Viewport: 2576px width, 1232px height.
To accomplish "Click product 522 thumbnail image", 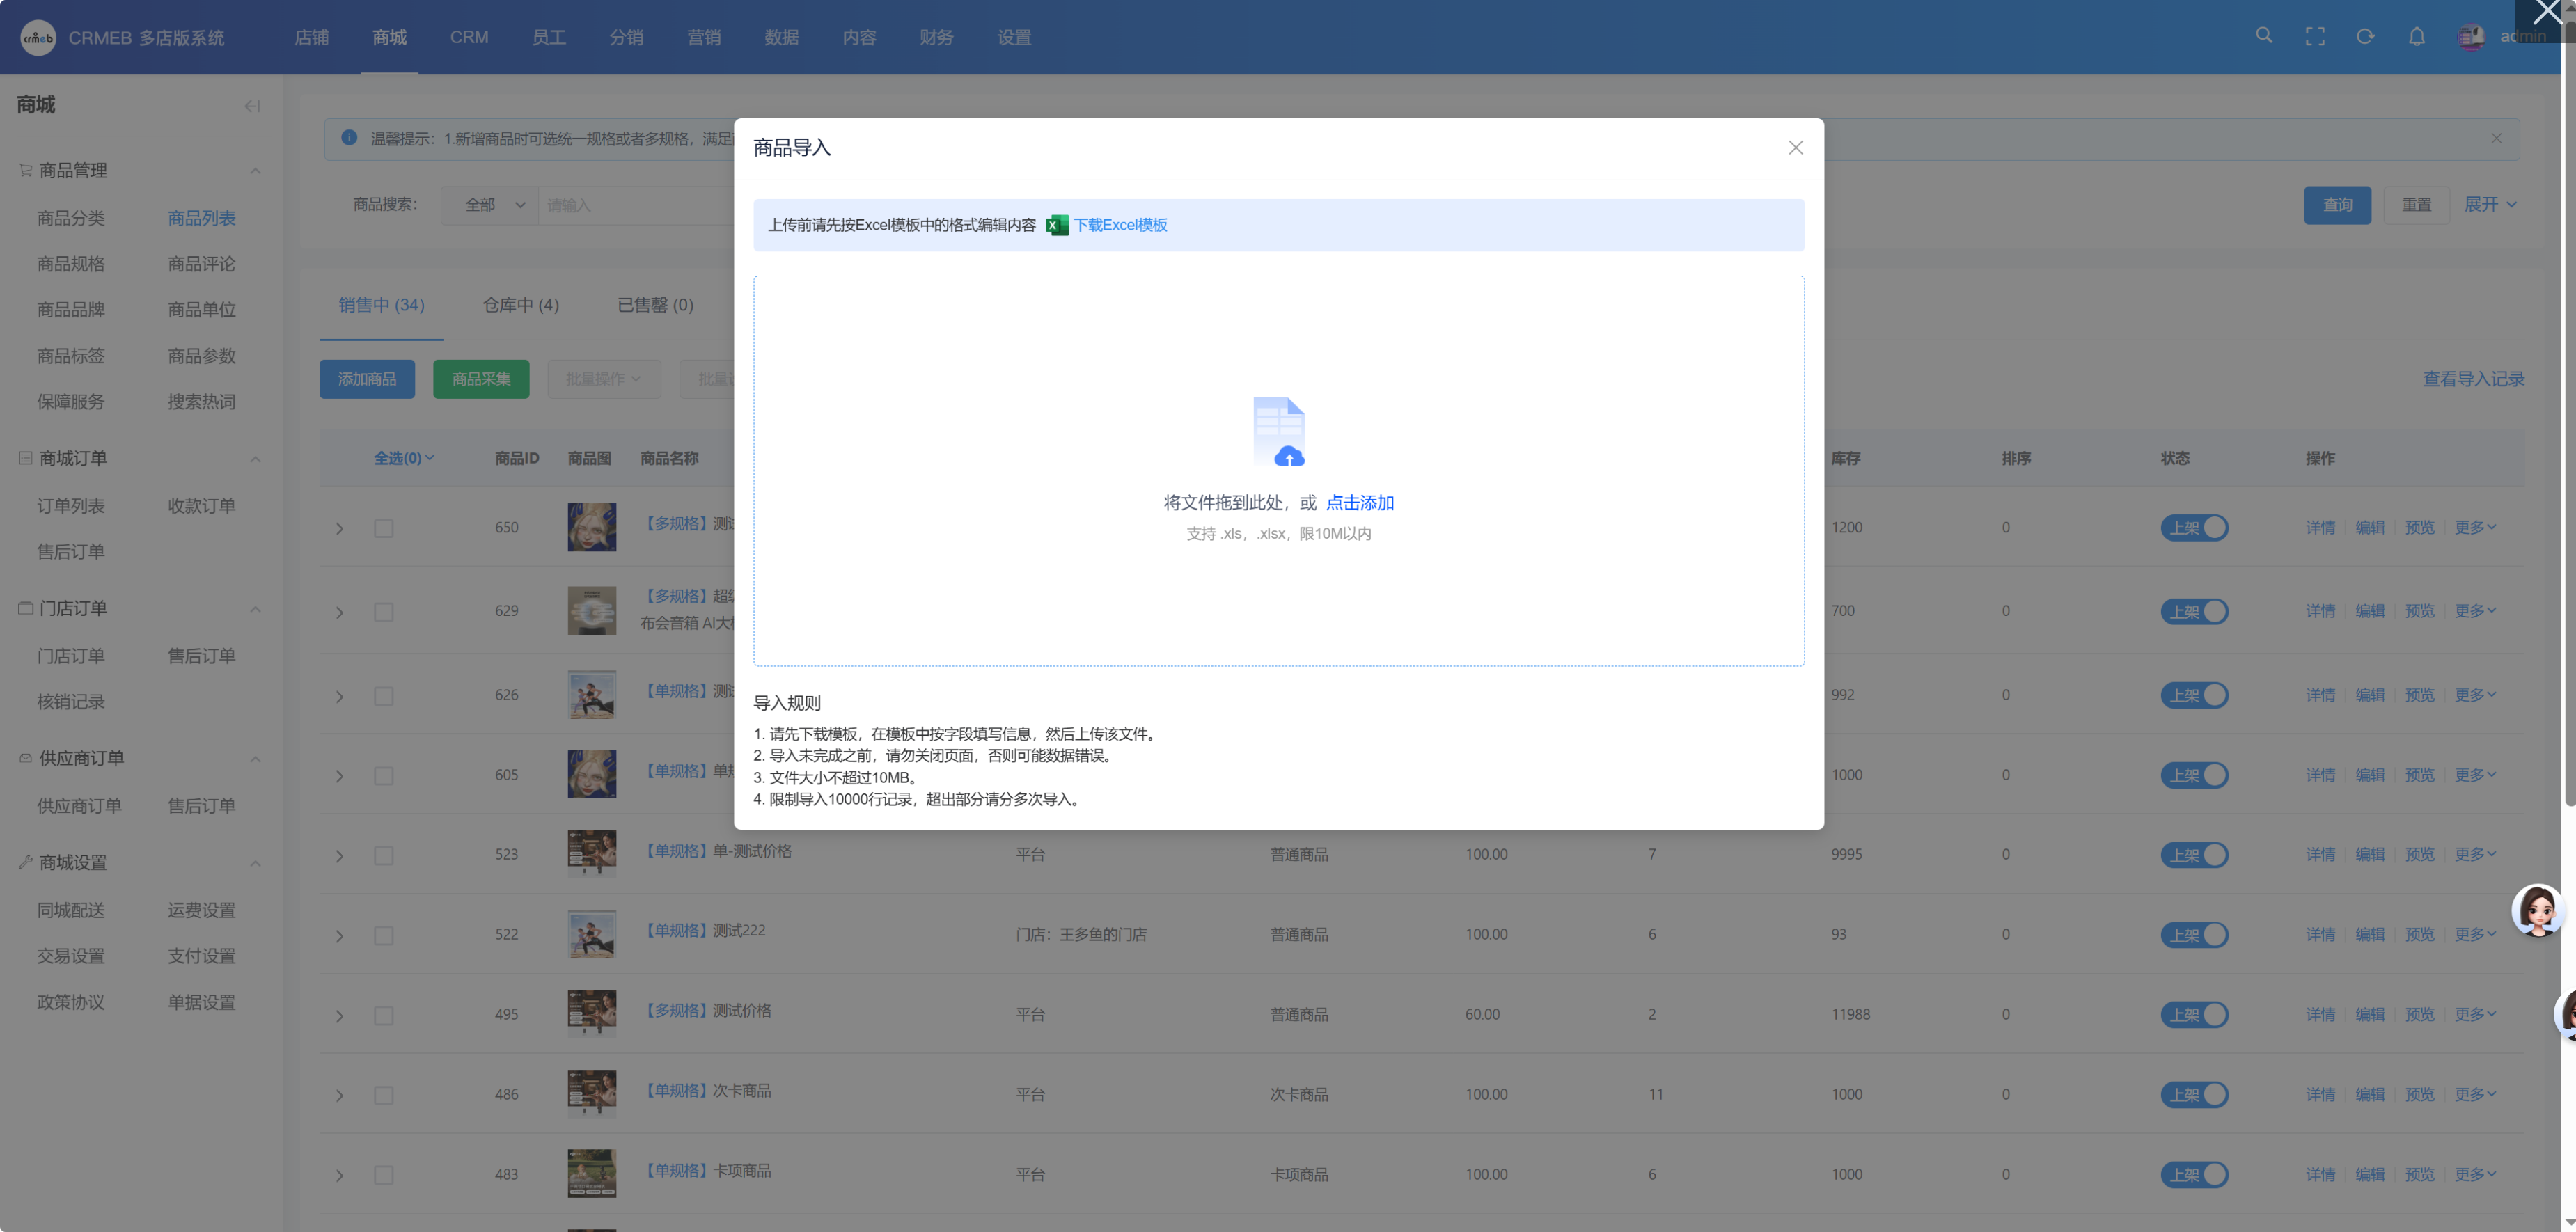I will (592, 934).
